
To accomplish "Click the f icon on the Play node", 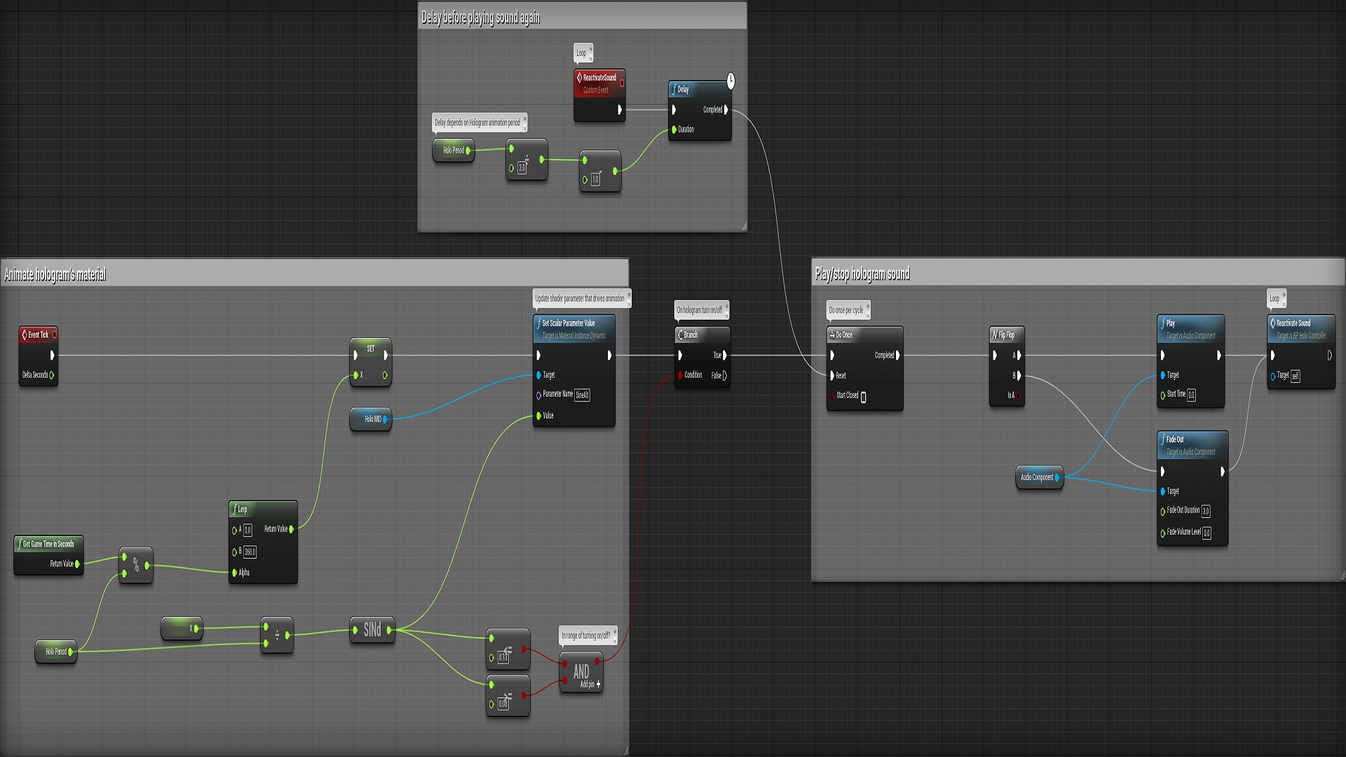I will pos(1164,323).
